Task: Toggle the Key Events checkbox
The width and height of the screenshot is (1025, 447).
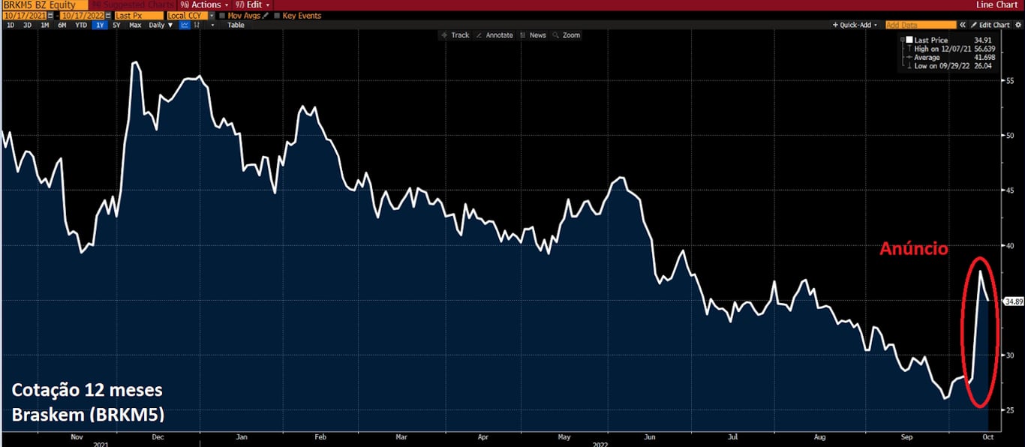Action: click(277, 15)
